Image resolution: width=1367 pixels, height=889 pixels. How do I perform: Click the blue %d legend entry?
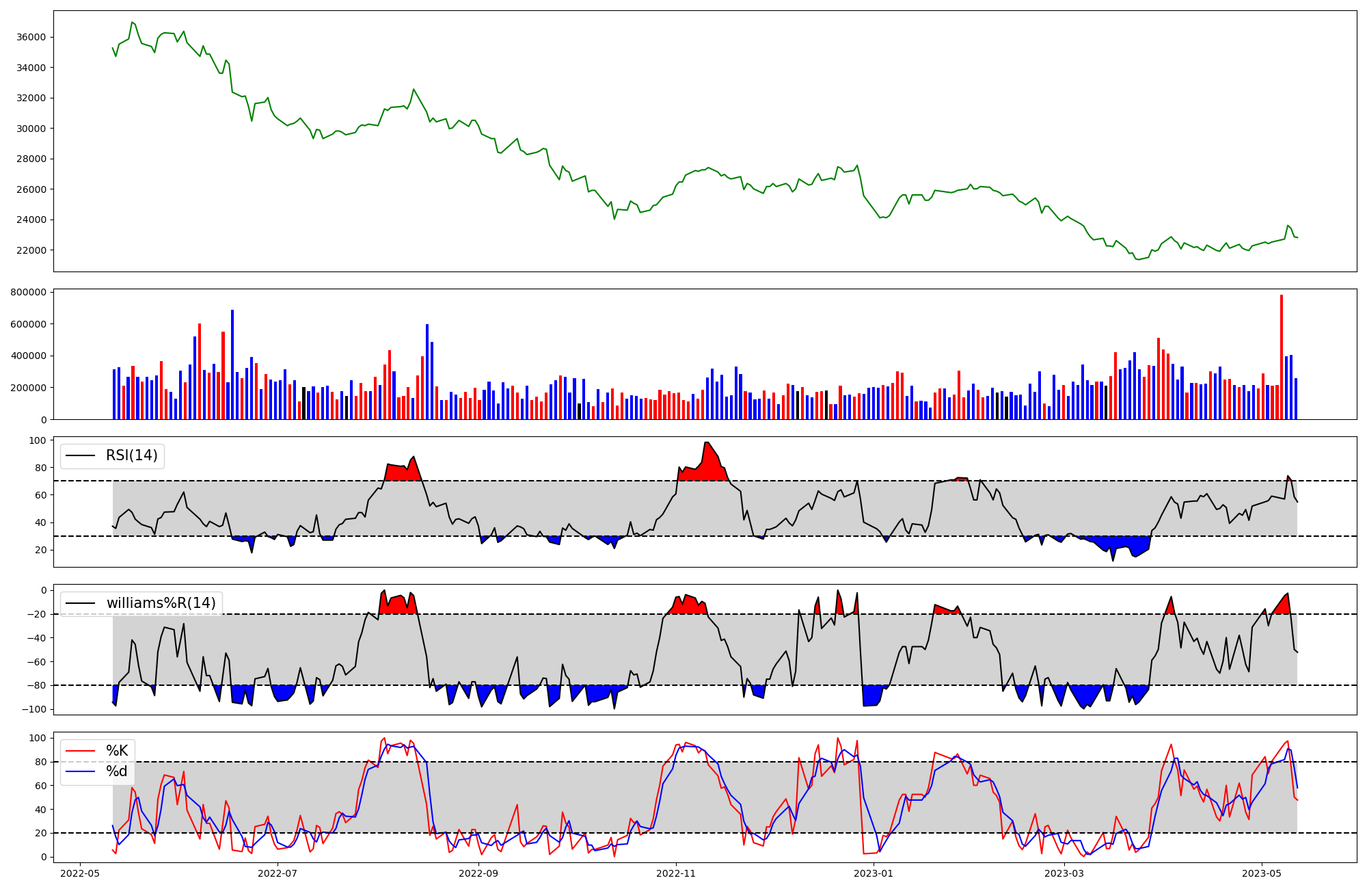(117, 771)
